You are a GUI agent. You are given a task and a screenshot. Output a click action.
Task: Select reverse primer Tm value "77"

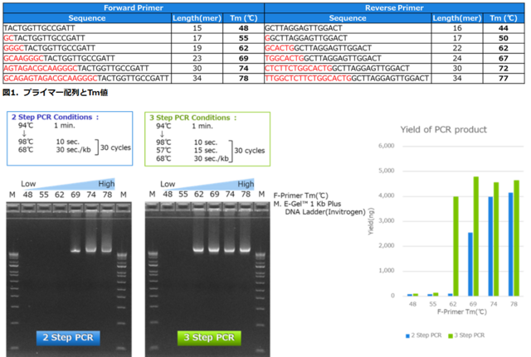[x=504, y=79]
